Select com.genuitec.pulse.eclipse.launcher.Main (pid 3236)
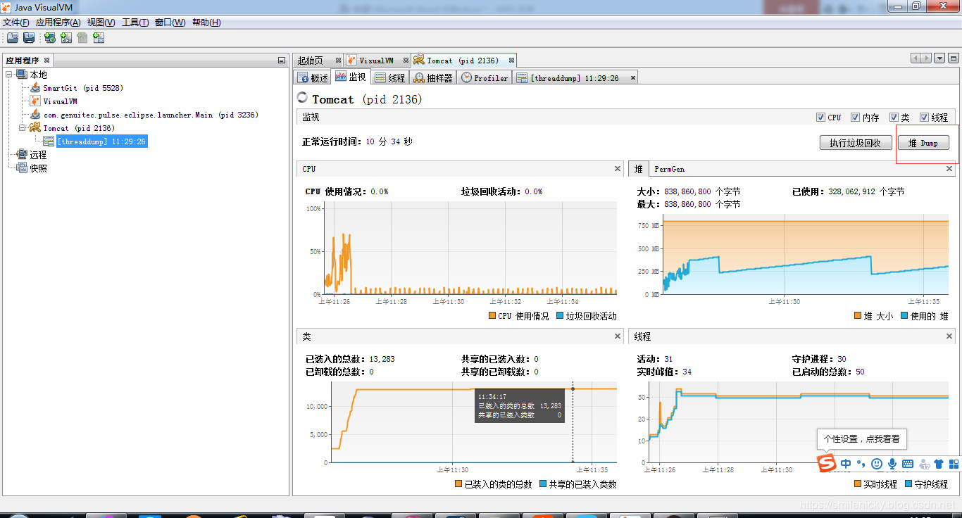The height and width of the screenshot is (518, 962). pos(151,115)
